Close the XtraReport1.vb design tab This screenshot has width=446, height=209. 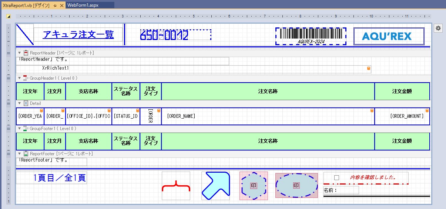coord(62,6)
